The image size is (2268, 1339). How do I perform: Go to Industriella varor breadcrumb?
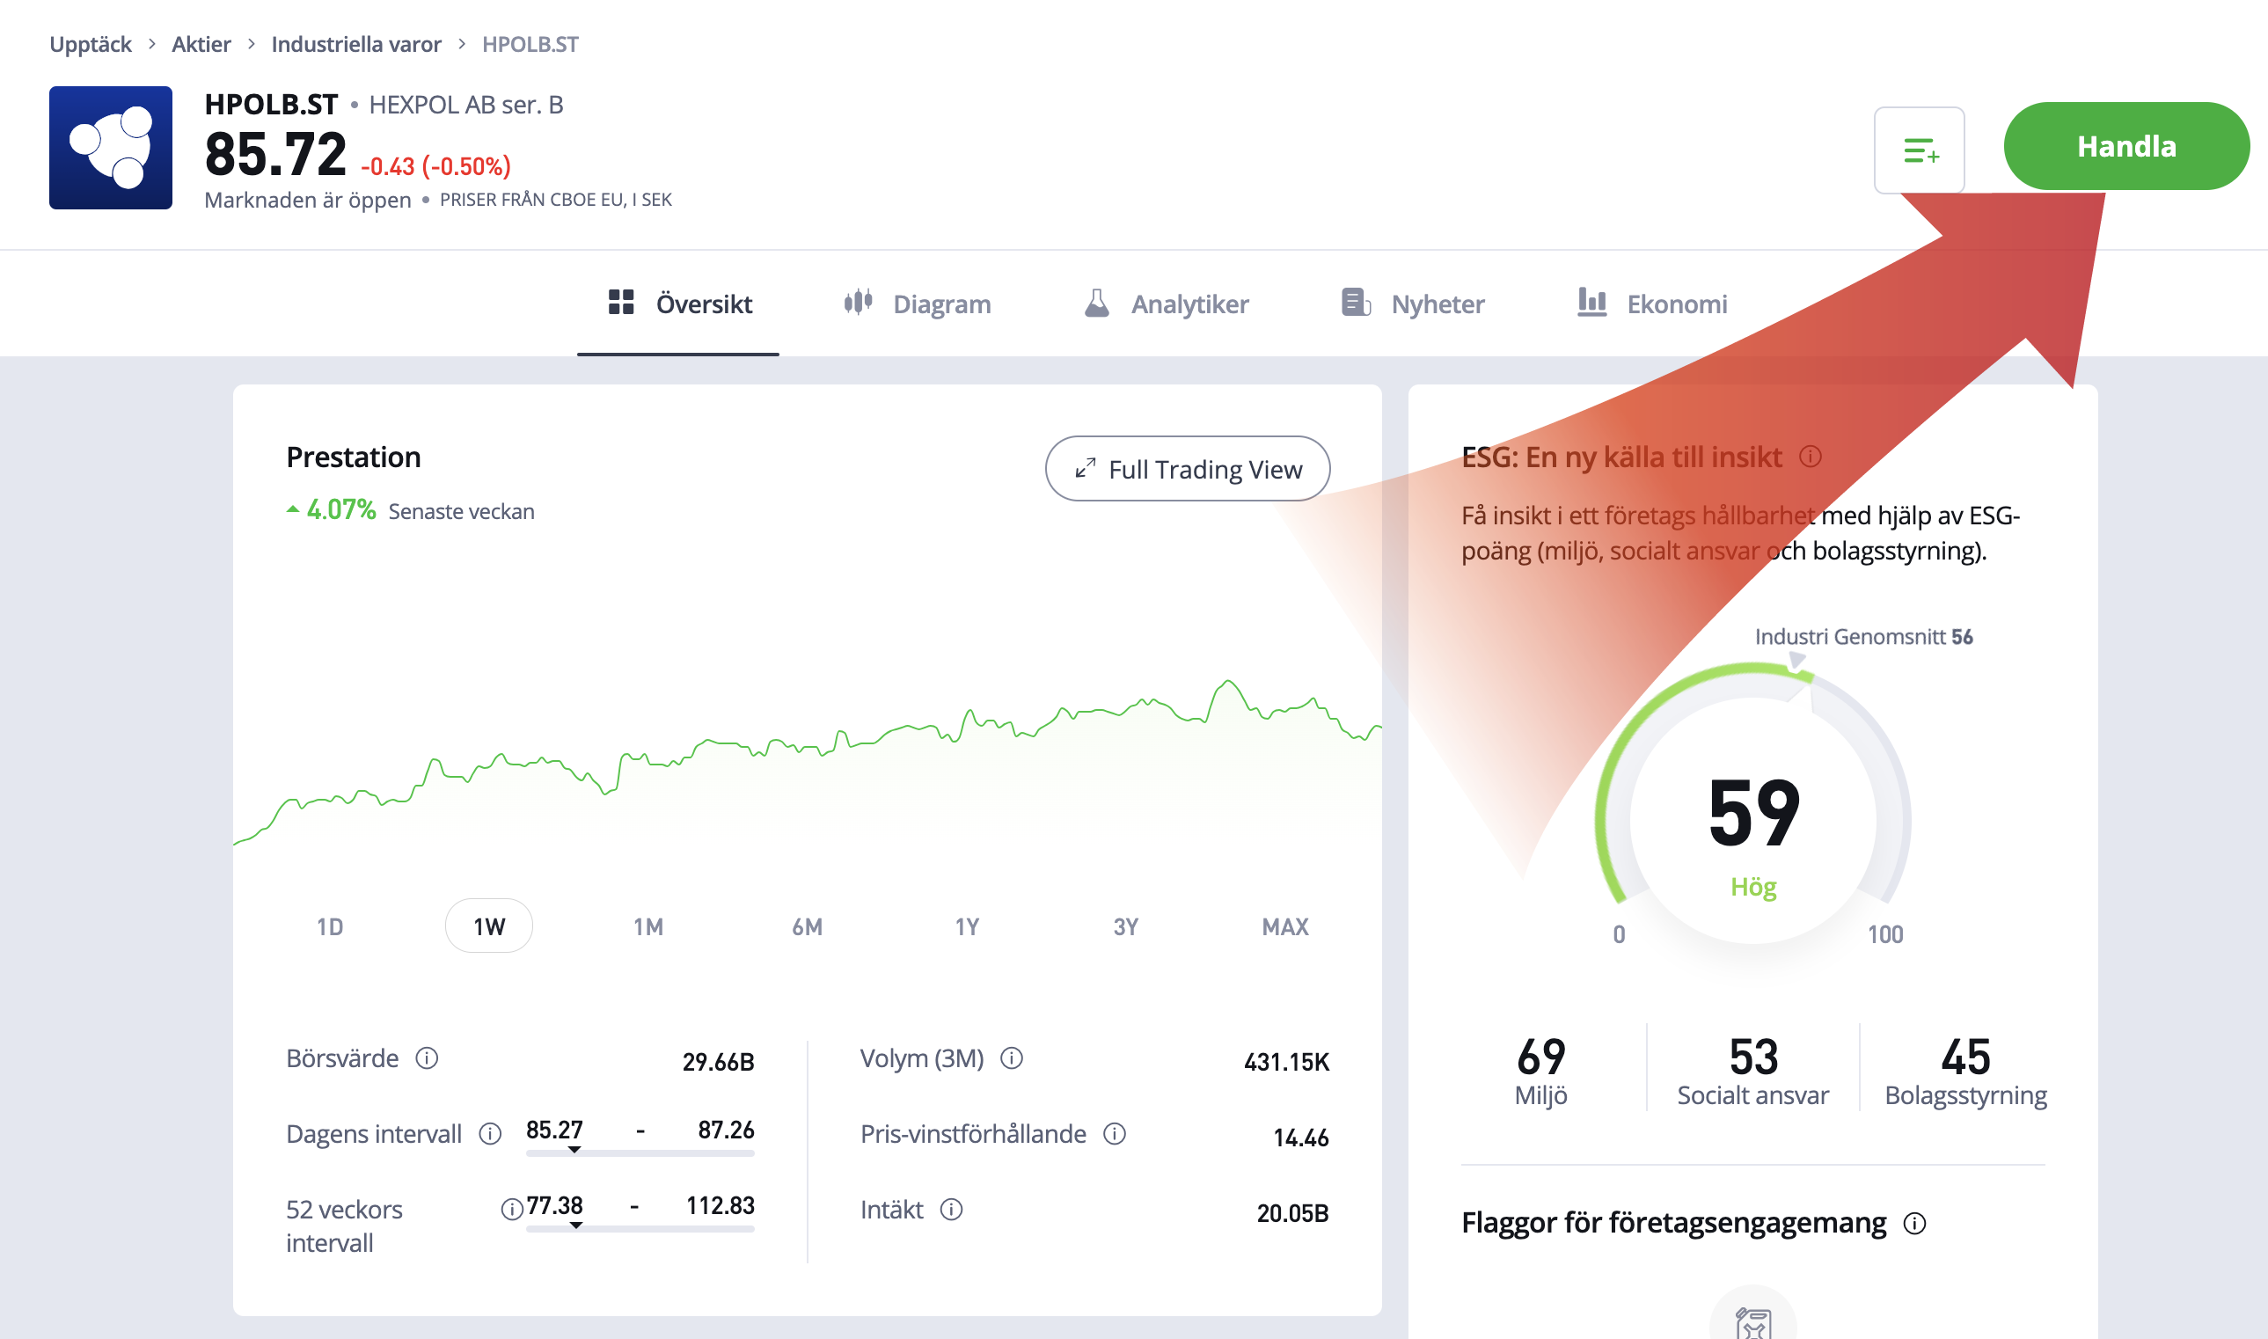tap(355, 44)
